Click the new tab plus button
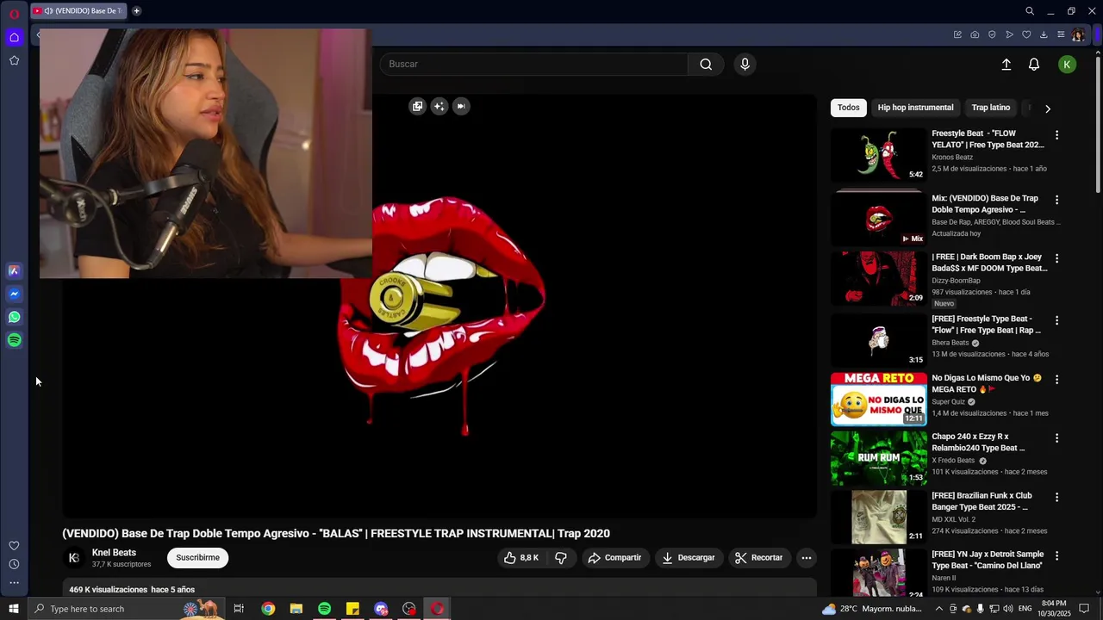Screen dimensions: 1103x620 [x=136, y=11]
